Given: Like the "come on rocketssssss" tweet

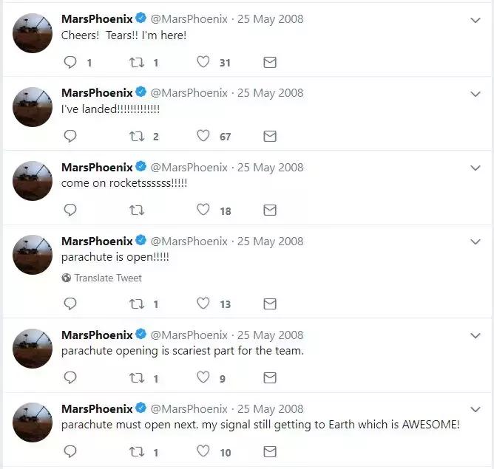Looking at the screenshot, I should (x=203, y=210).
